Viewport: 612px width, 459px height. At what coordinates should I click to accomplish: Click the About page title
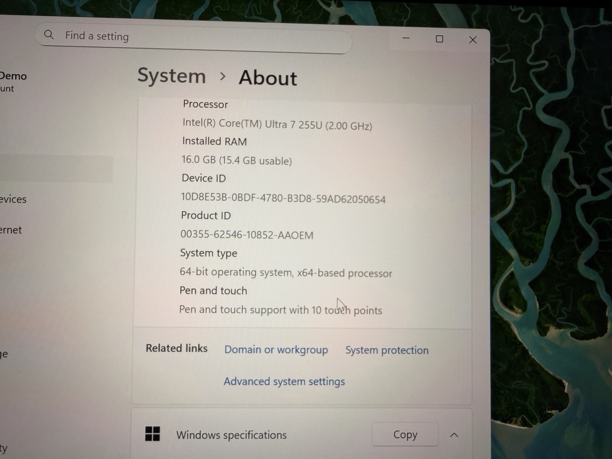268,78
